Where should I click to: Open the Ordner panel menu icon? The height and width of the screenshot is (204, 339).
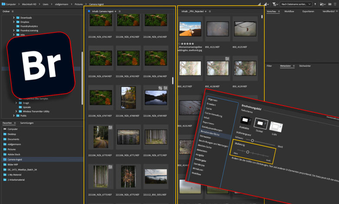click(x=12, y=11)
